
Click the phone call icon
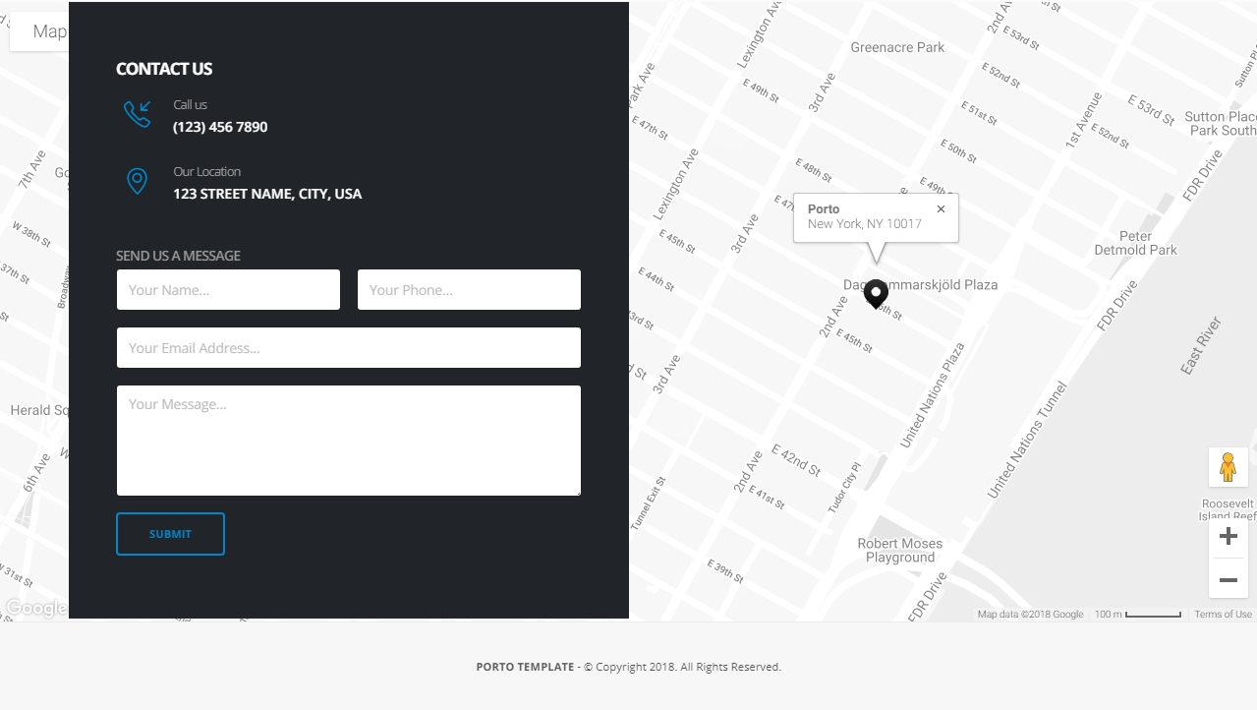138,114
